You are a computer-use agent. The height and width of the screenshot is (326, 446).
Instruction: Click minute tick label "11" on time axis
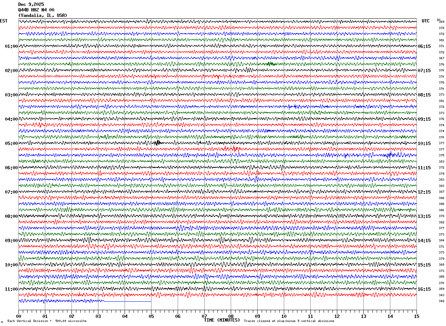pos(310,316)
